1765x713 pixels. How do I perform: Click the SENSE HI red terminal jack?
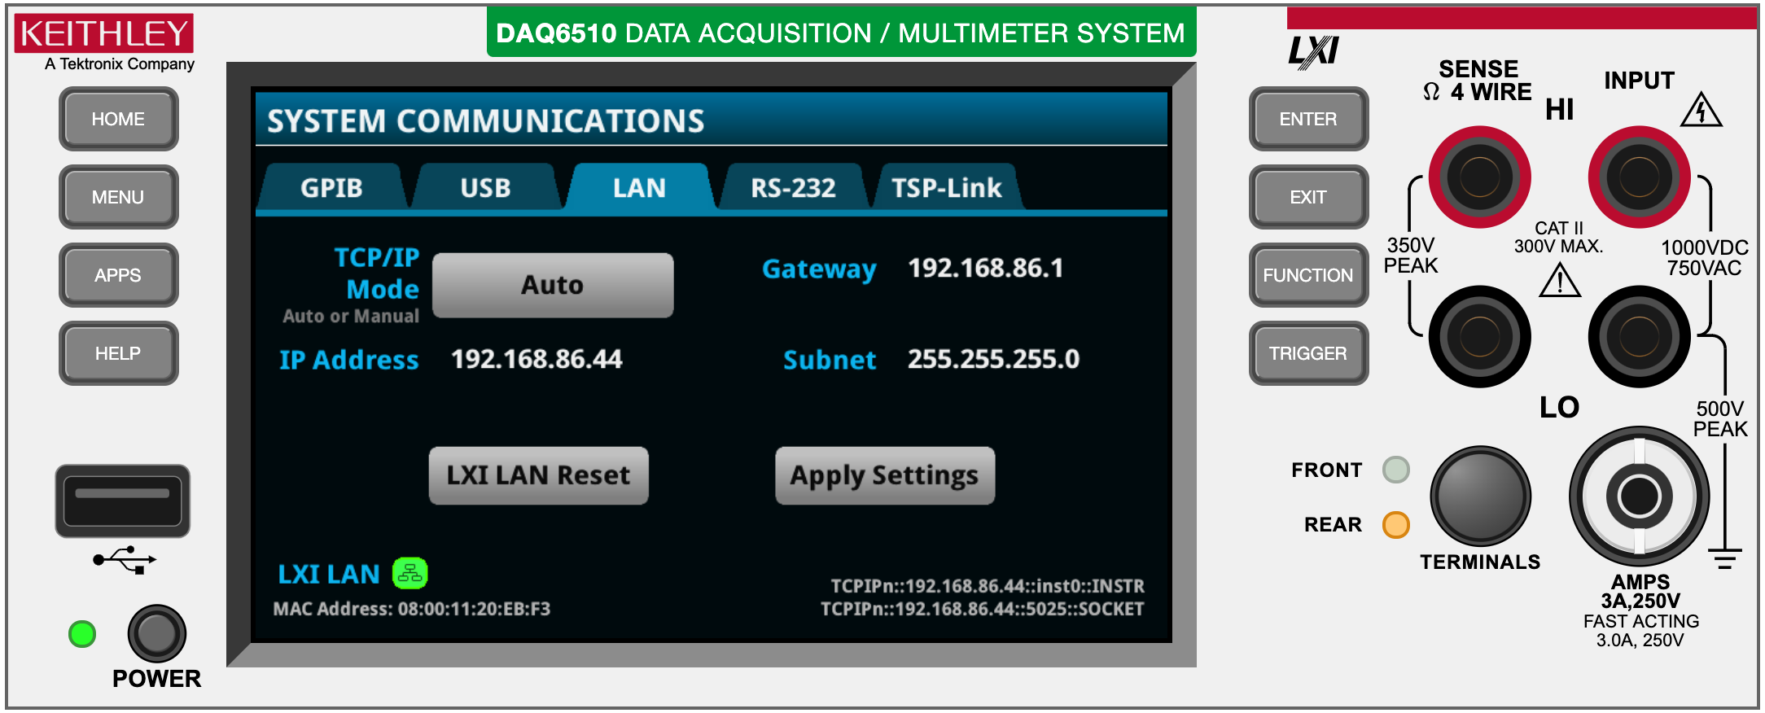(1479, 177)
